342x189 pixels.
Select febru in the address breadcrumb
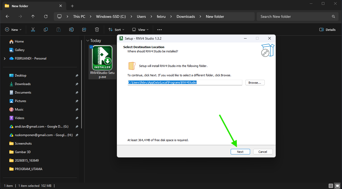pos(161,16)
